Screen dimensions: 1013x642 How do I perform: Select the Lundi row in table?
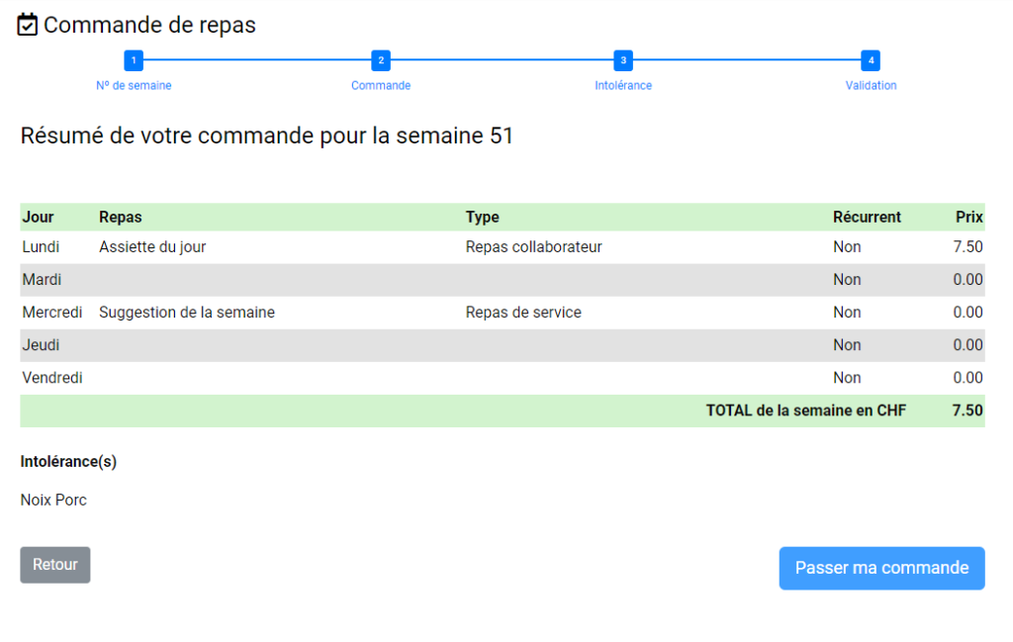[503, 247]
